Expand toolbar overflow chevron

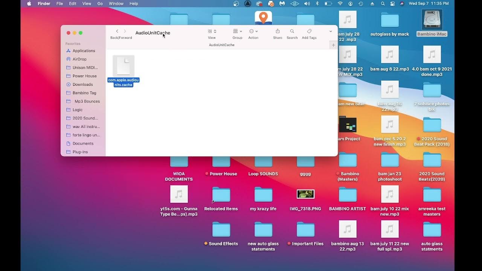click(331, 31)
